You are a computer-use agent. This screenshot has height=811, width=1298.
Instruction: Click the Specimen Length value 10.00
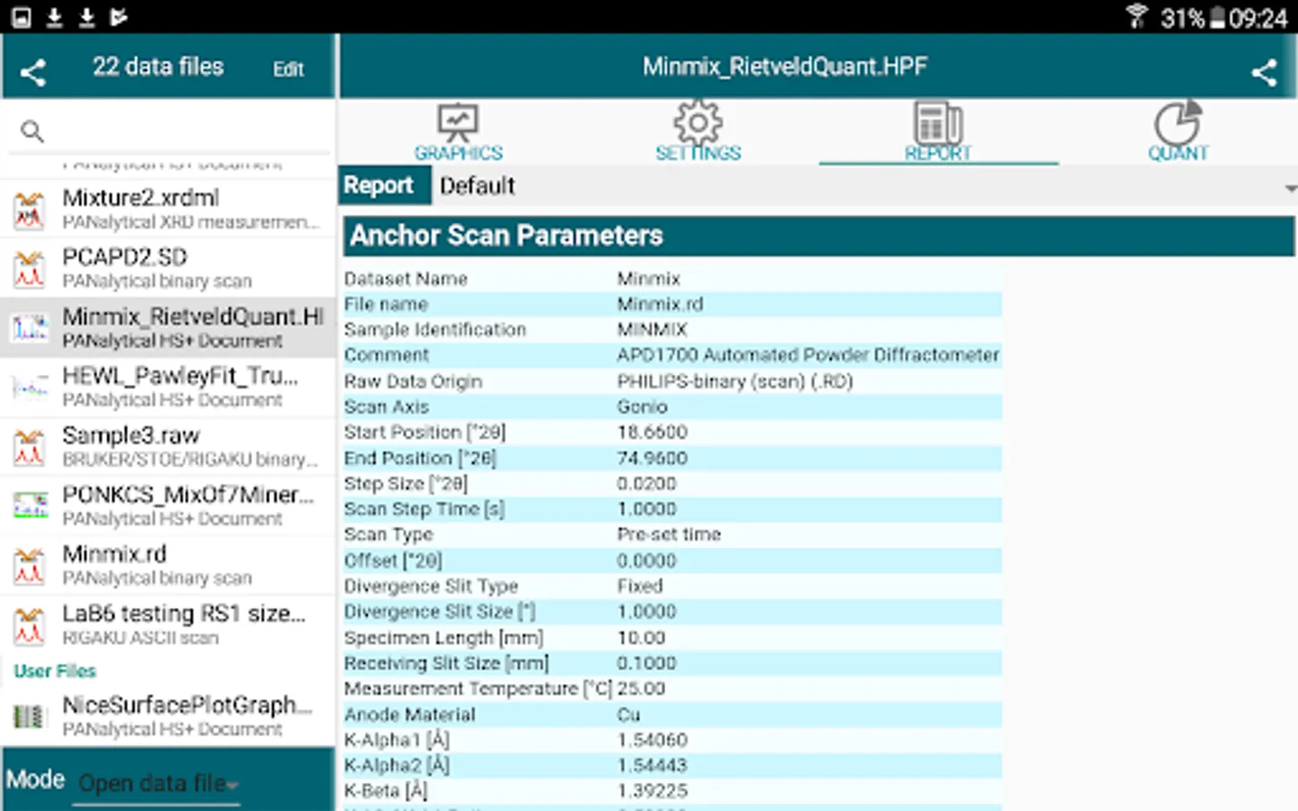point(641,638)
